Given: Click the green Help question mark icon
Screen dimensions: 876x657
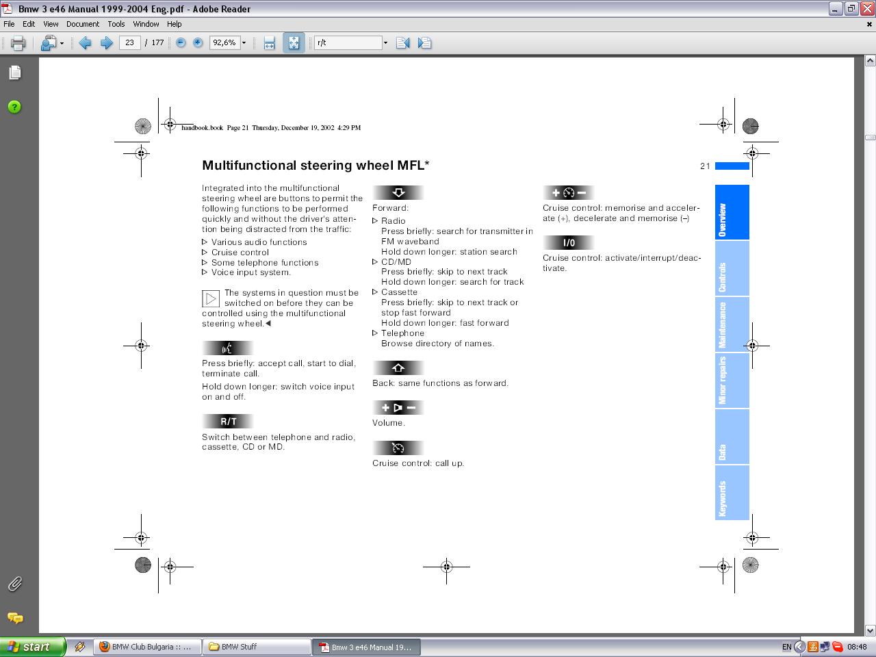Looking at the screenshot, I should pyautogui.click(x=14, y=107).
